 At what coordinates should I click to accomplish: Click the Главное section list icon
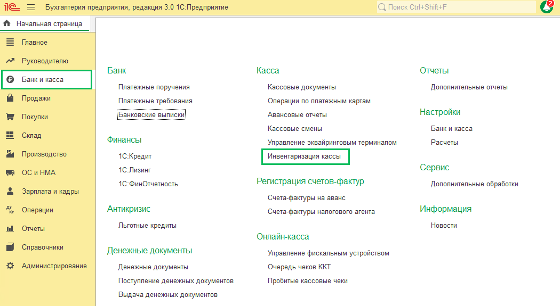(x=10, y=42)
